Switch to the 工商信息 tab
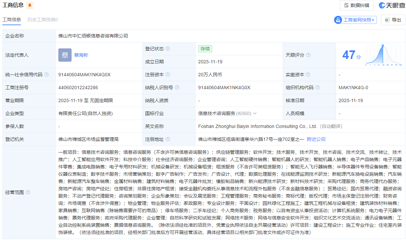406x240 pixels. (x=12, y=20)
